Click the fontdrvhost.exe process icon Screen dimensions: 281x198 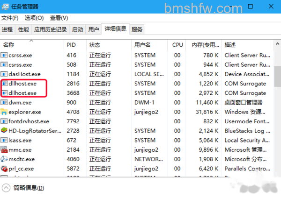pyautogui.click(x=4, y=121)
